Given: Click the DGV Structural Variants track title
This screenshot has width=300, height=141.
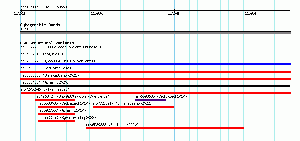Looking at the screenshot, I should tap(47, 43).
